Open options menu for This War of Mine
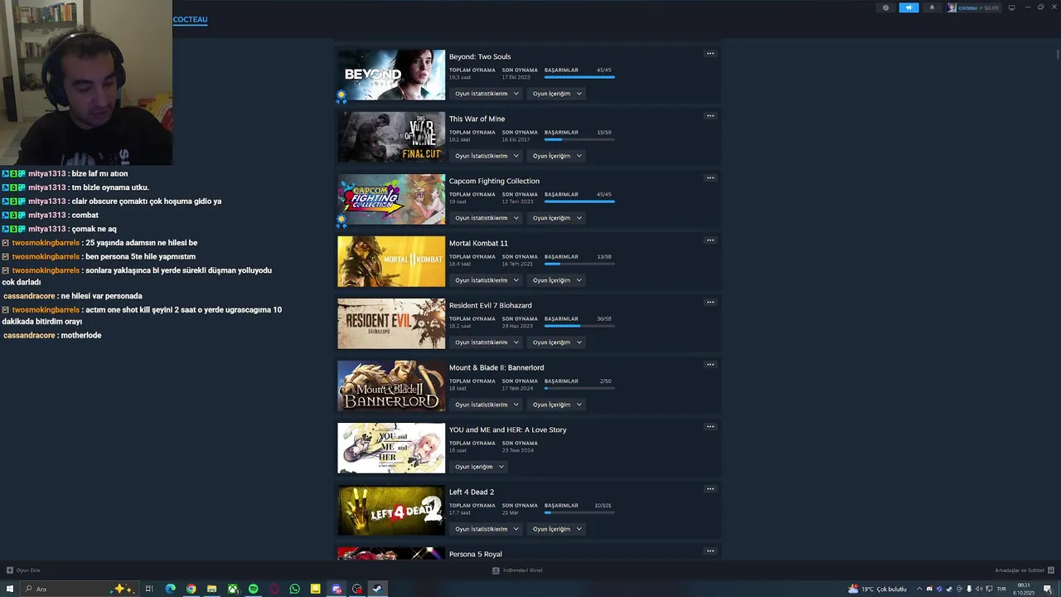 point(710,115)
